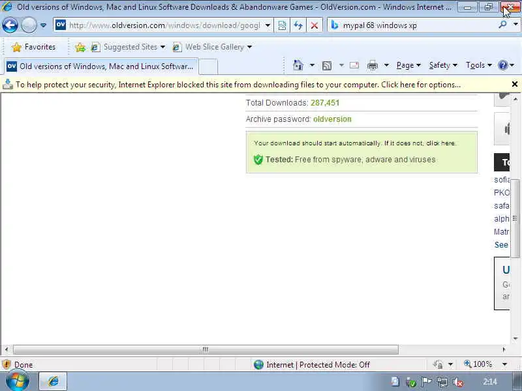Expand the address bar autocomplete dropdown
This screenshot has height=391, width=522.
[268, 25]
